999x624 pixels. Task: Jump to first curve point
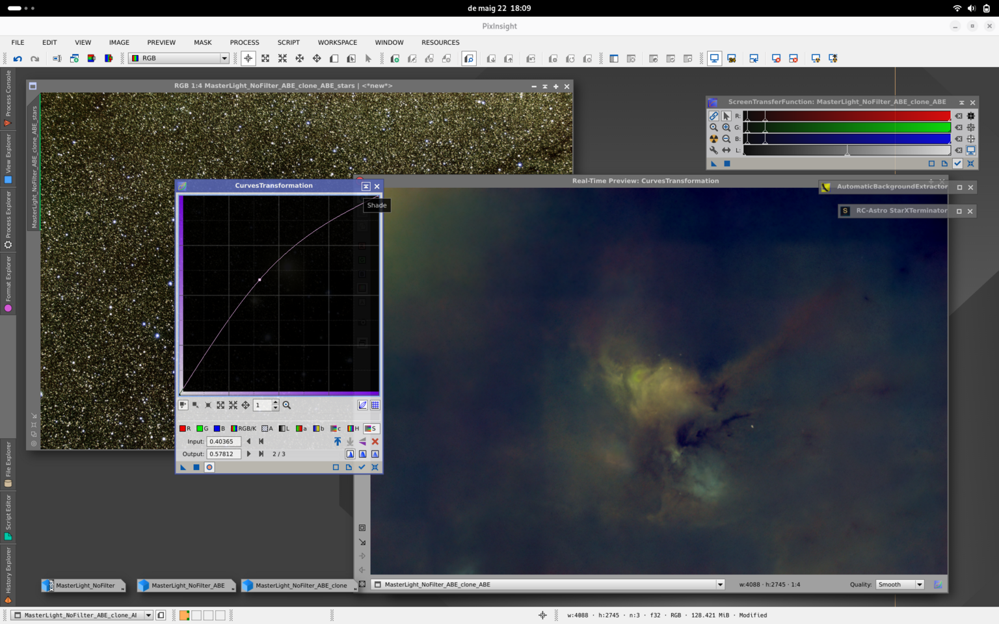coord(261,441)
